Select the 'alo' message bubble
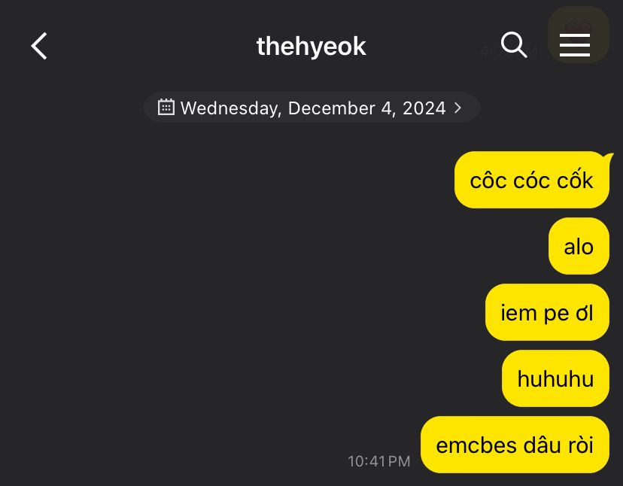623x486 pixels. (579, 246)
